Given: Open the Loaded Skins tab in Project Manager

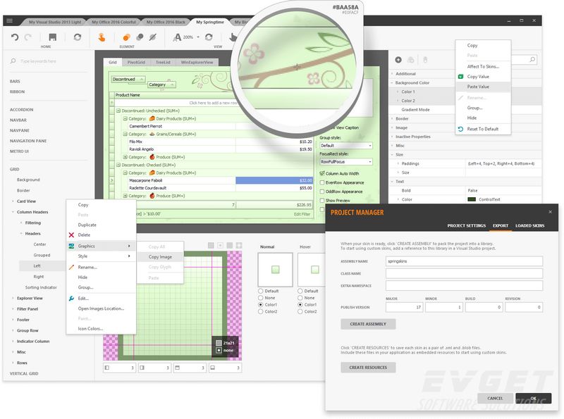Looking at the screenshot, I should (529, 225).
